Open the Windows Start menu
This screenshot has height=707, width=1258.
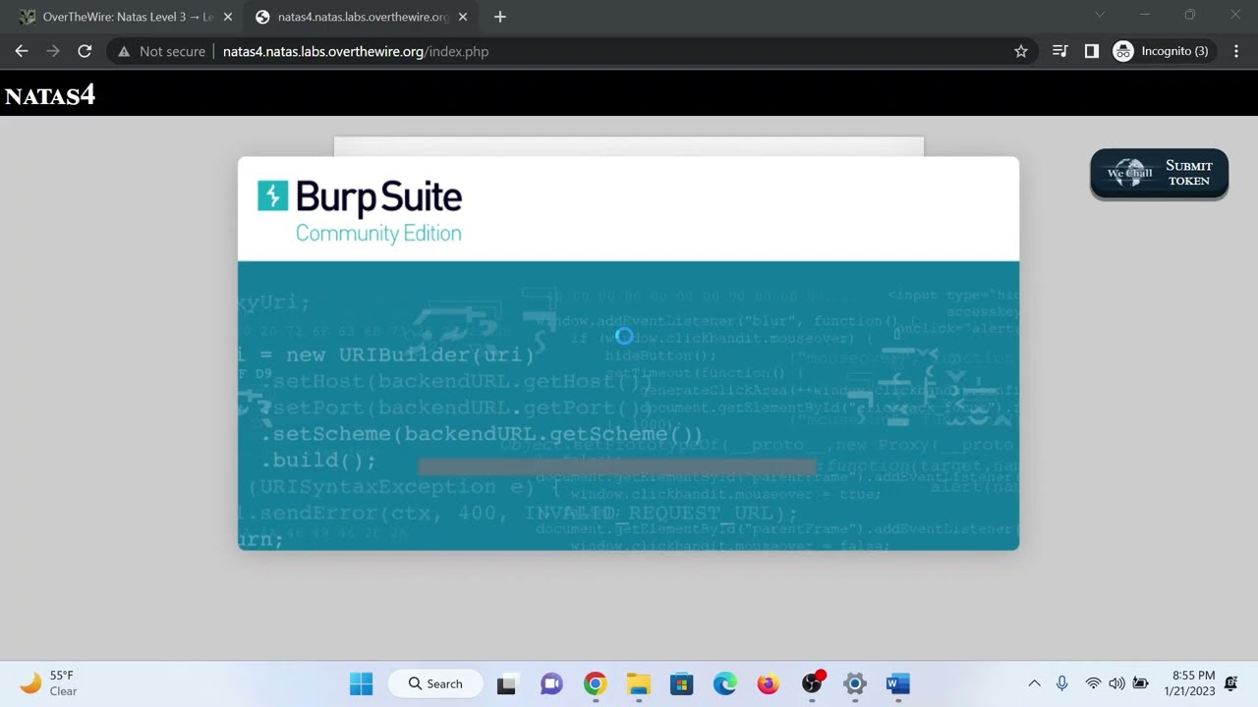(362, 683)
